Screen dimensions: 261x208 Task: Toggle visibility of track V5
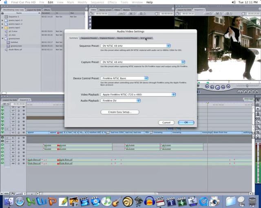pos(2,118)
